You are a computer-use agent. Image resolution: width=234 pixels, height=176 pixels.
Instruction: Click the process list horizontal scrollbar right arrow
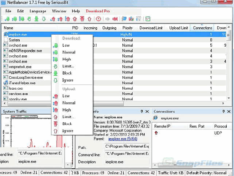(223, 103)
